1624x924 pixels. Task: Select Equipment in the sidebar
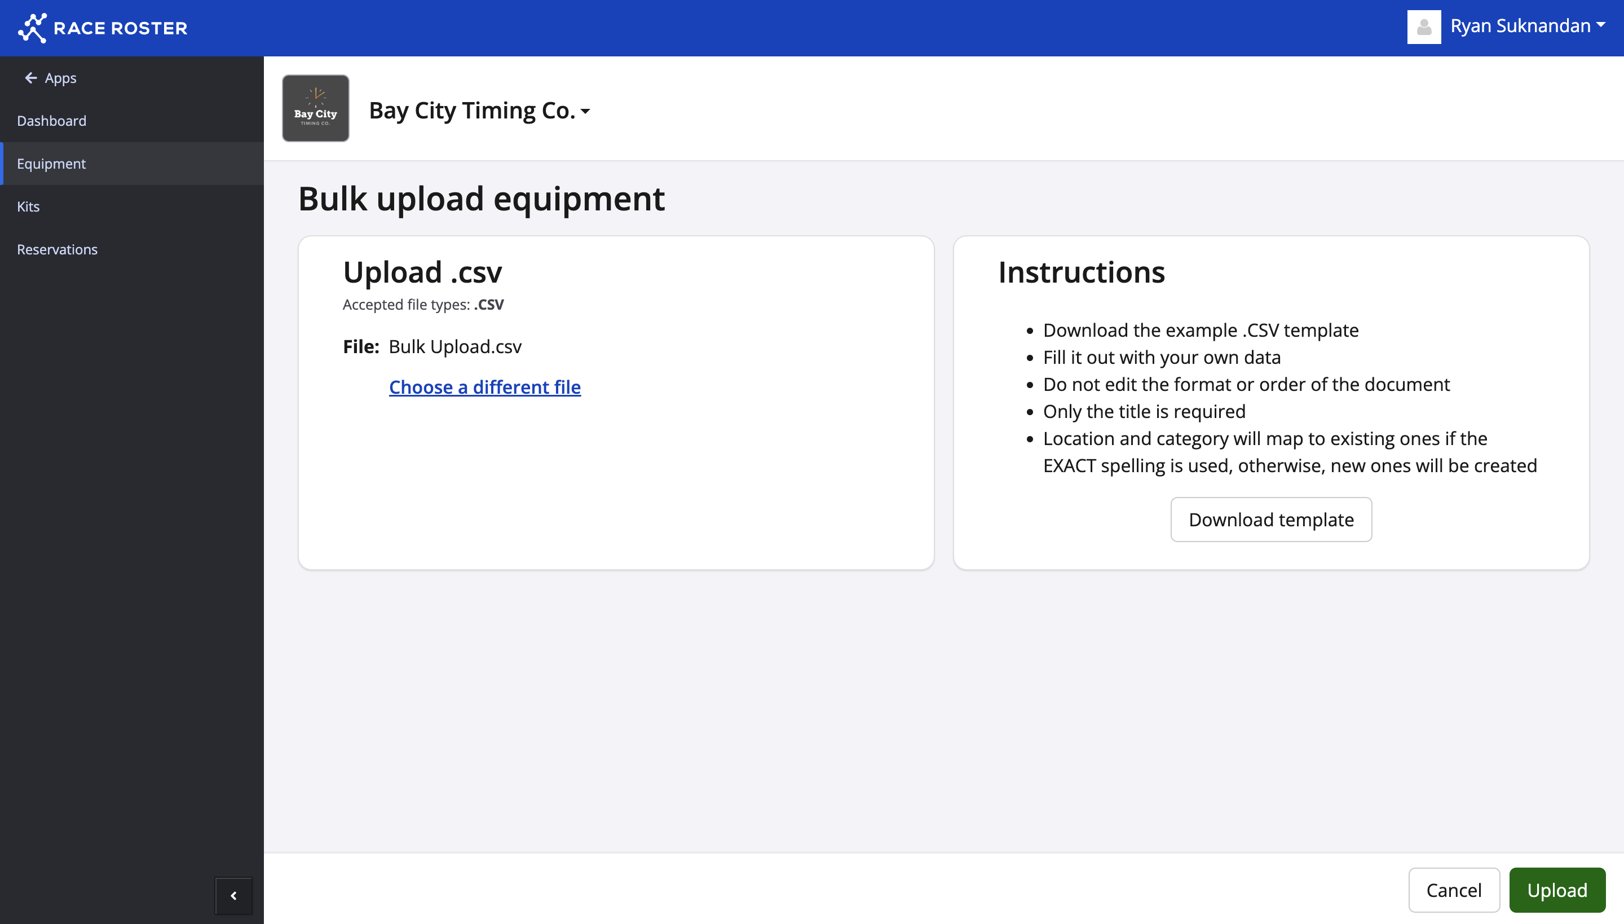tap(51, 164)
